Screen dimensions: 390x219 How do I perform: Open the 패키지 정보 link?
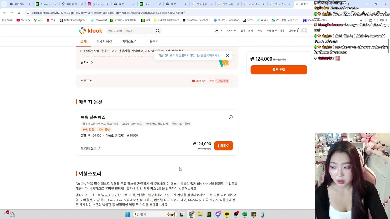[90, 148]
